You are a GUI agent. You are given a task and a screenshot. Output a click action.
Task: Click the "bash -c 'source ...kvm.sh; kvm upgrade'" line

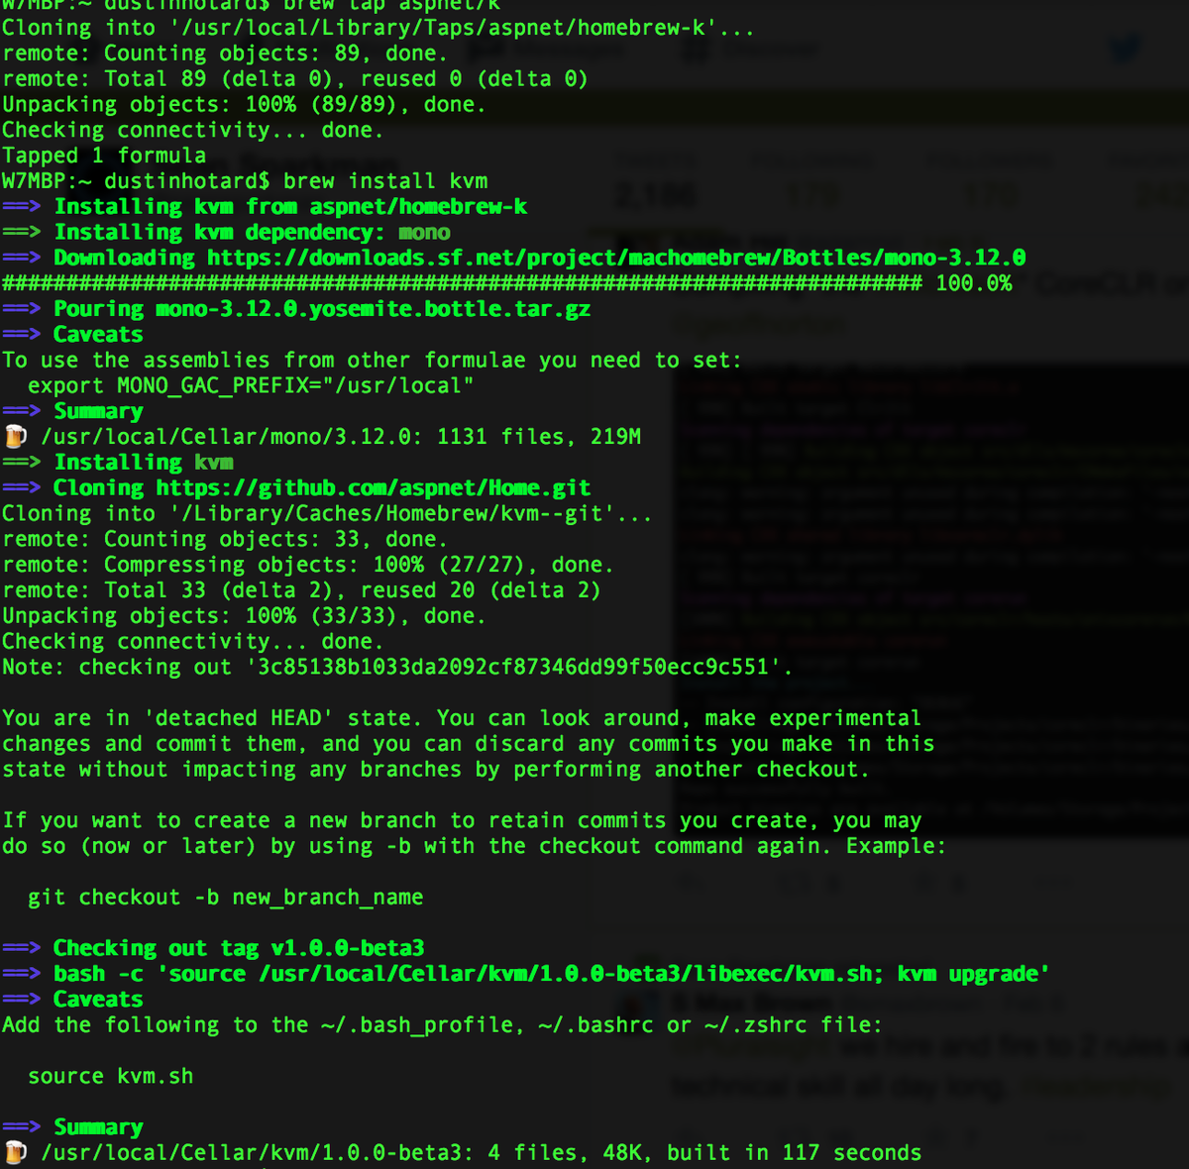[551, 974]
